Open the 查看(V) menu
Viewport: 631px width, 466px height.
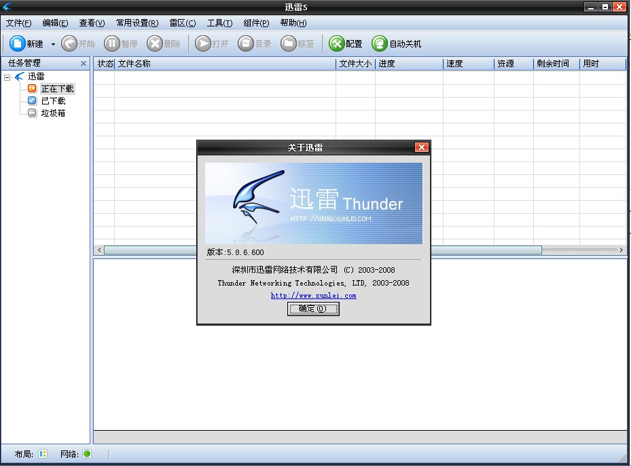click(92, 23)
